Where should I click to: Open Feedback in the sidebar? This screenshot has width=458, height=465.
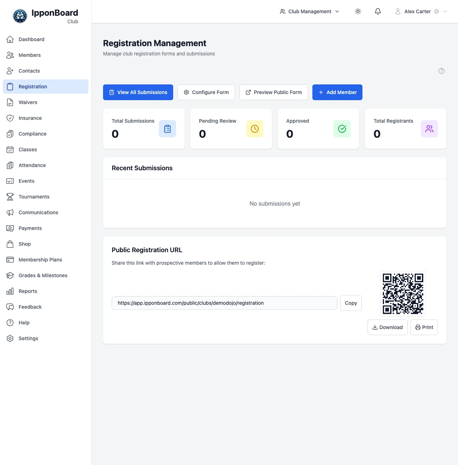pos(45,307)
